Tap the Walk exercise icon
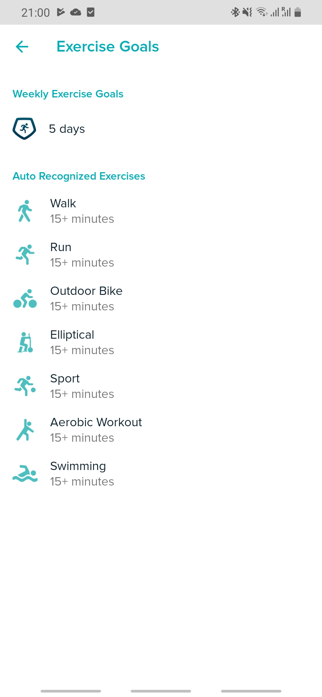The width and height of the screenshot is (322, 697). tap(25, 211)
